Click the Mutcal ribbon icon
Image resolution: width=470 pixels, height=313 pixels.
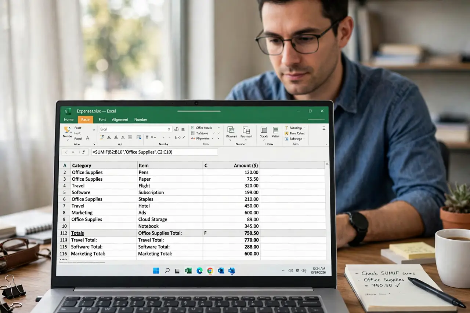(x=275, y=130)
